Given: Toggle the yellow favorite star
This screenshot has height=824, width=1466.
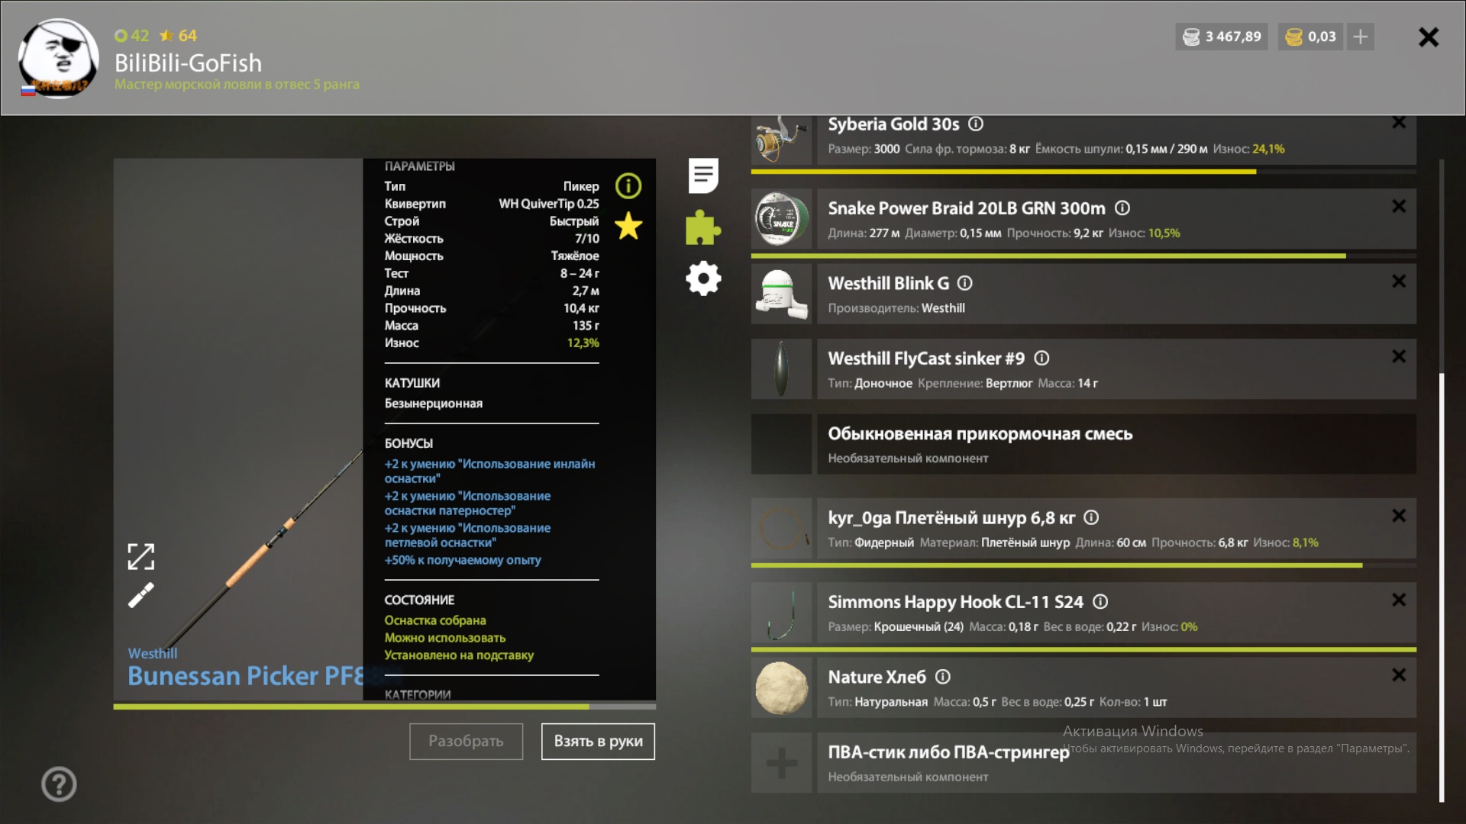Looking at the screenshot, I should coord(628,226).
